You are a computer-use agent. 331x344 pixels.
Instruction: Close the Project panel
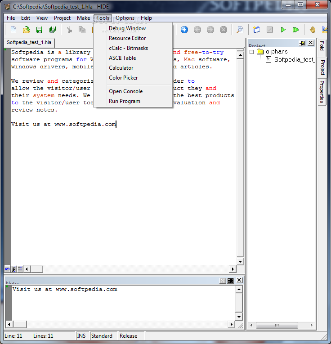[x=311, y=43]
